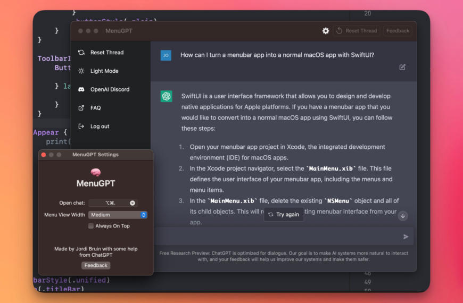
Task: Click 'Appear {' in the background code editor
Action: 50,132
